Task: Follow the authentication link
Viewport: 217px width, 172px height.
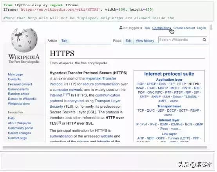Action: (61, 136)
